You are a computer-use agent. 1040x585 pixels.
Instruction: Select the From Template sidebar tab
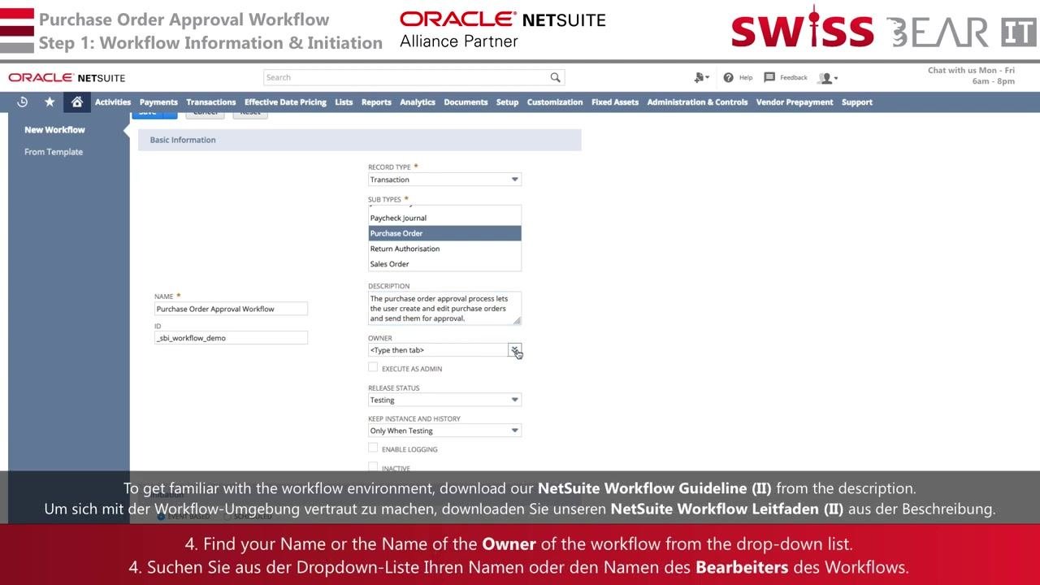point(54,152)
